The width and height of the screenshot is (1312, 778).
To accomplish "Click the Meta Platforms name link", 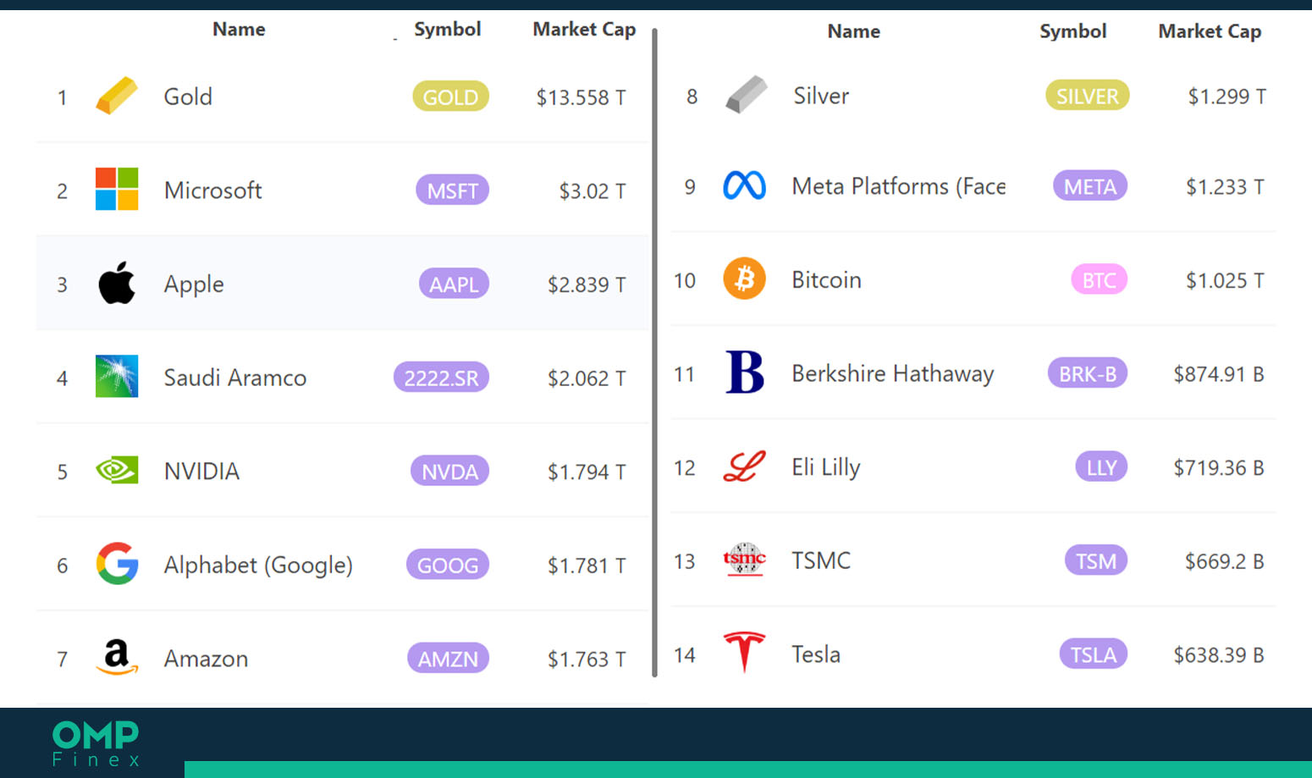I will (899, 186).
